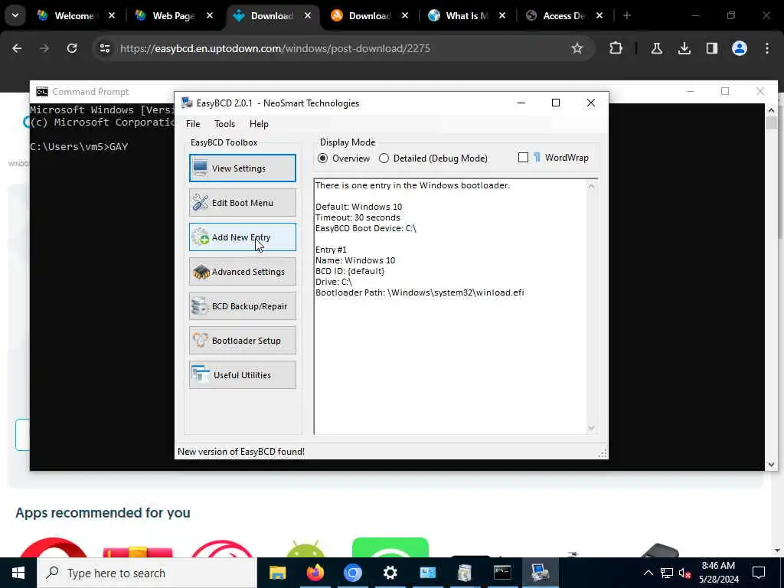Open File Explorer from taskbar

click(277, 573)
